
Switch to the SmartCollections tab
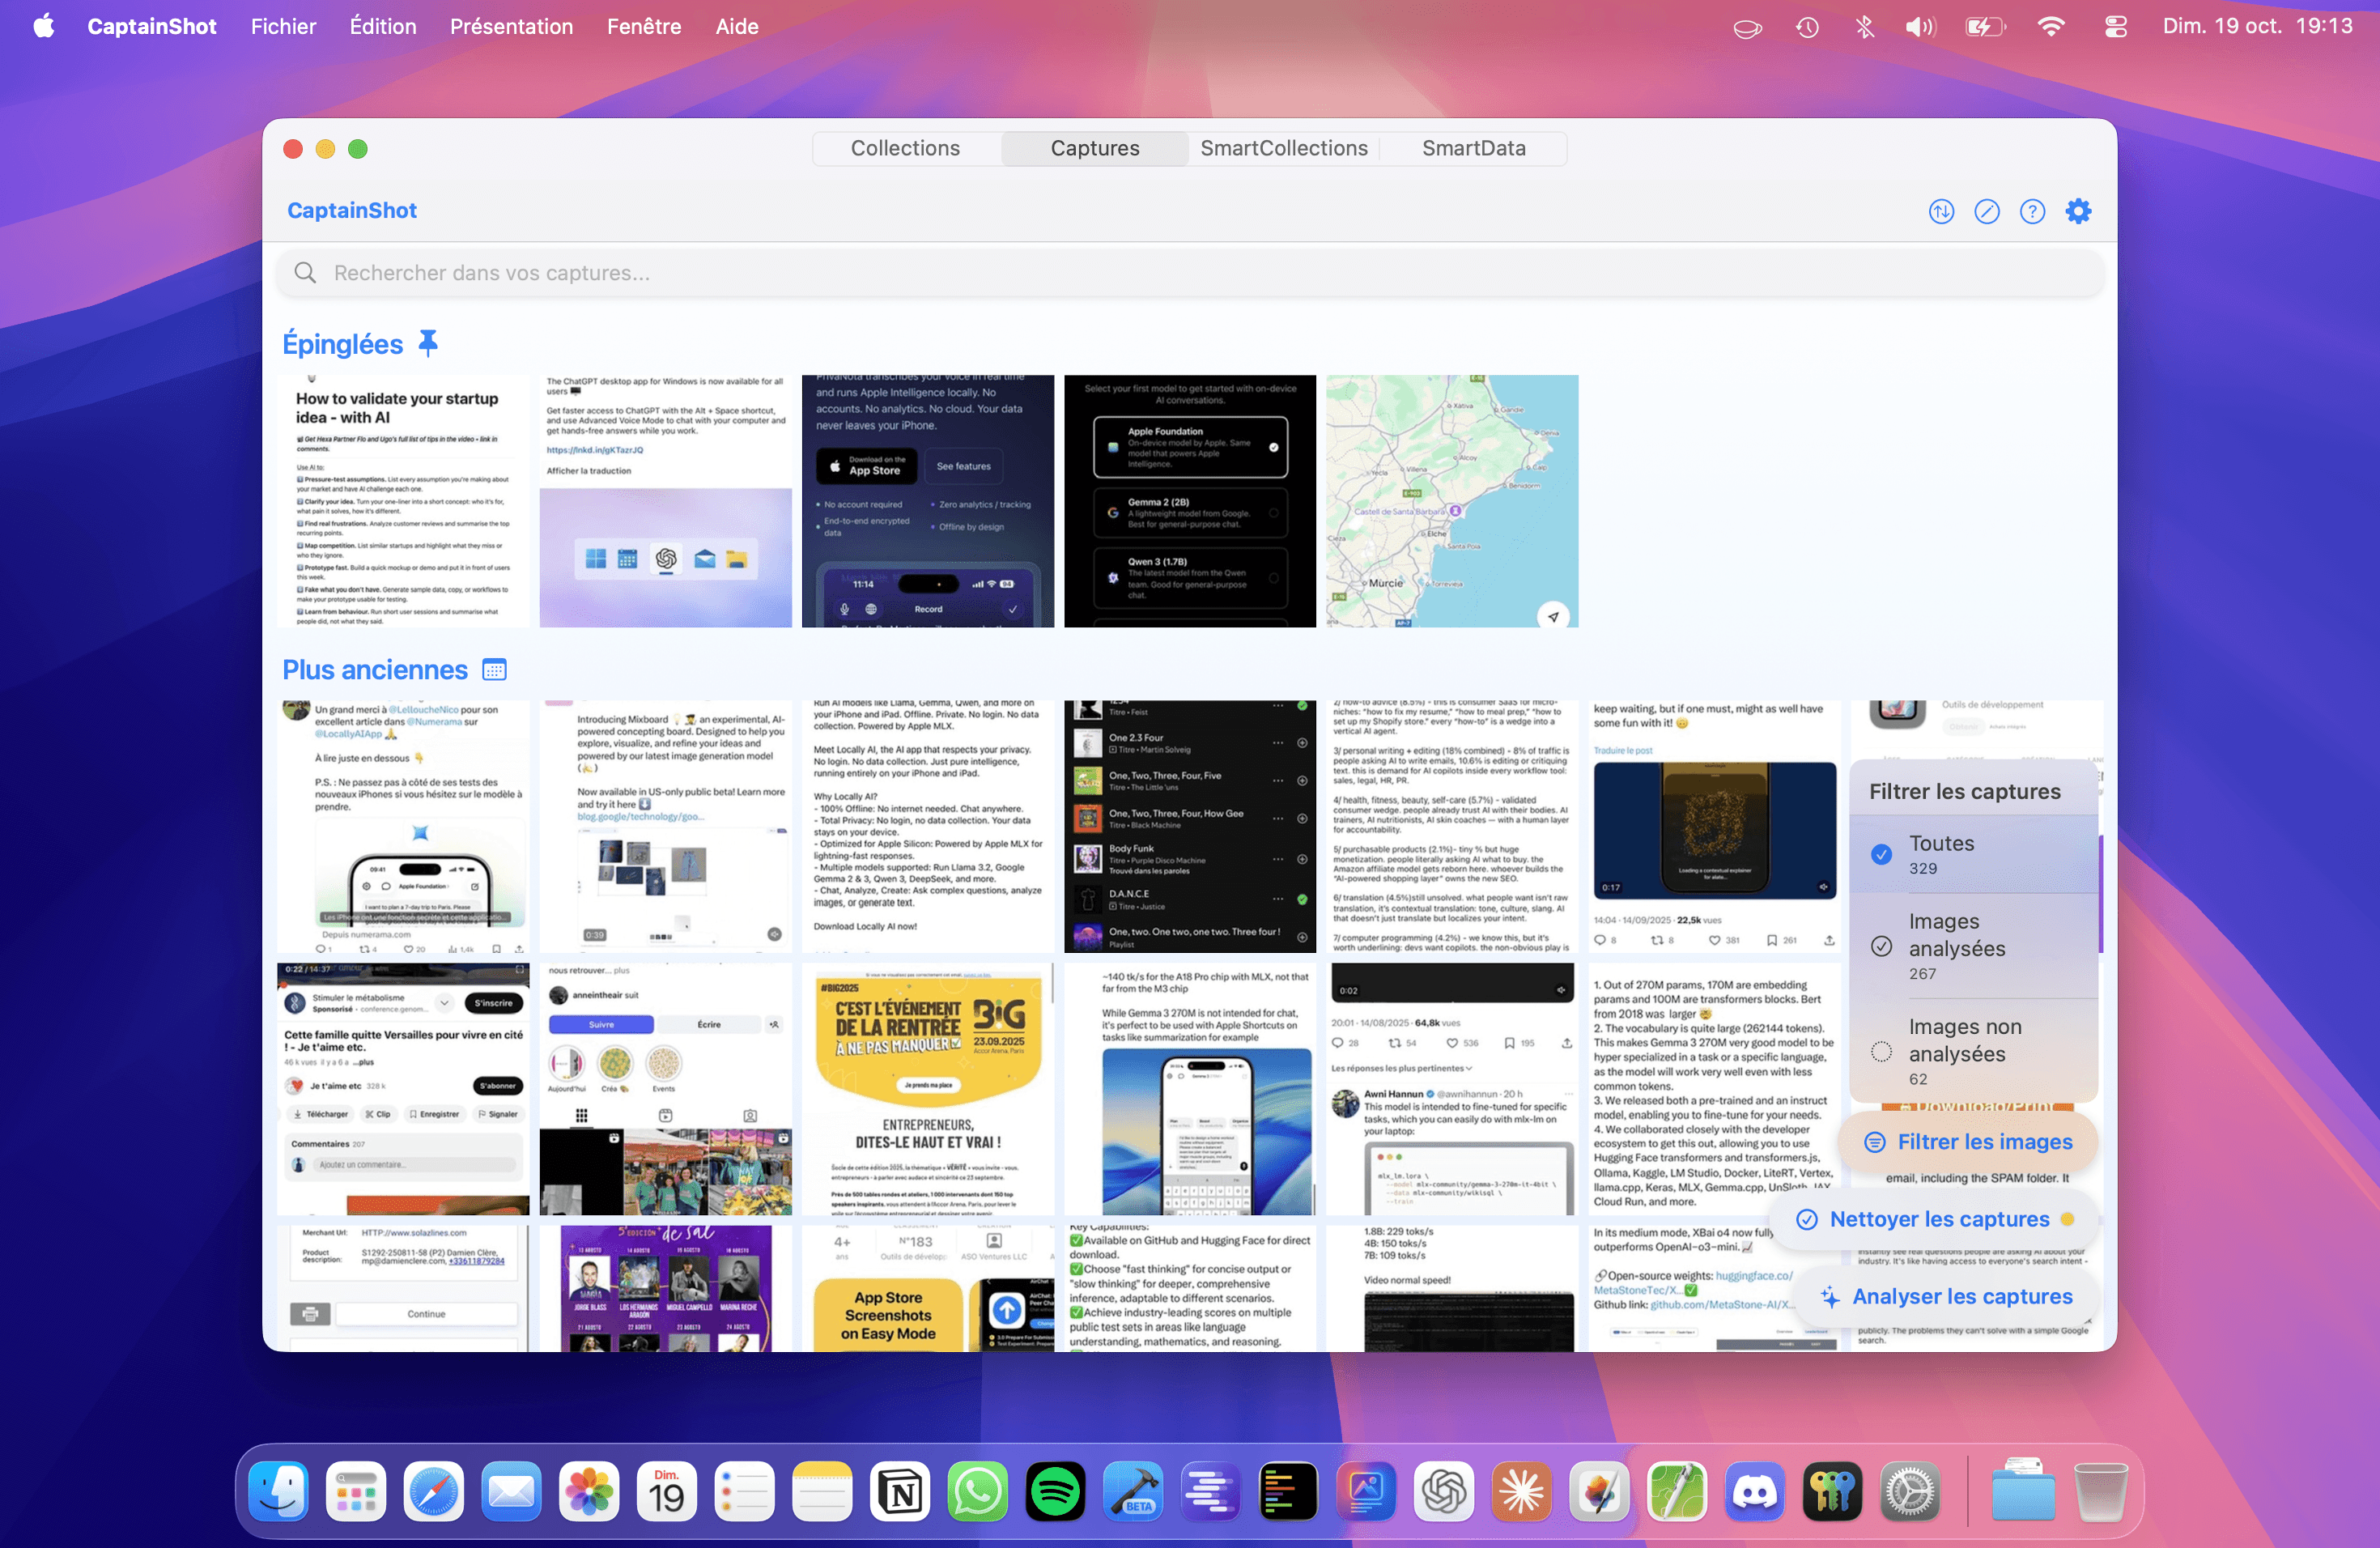(x=1283, y=148)
